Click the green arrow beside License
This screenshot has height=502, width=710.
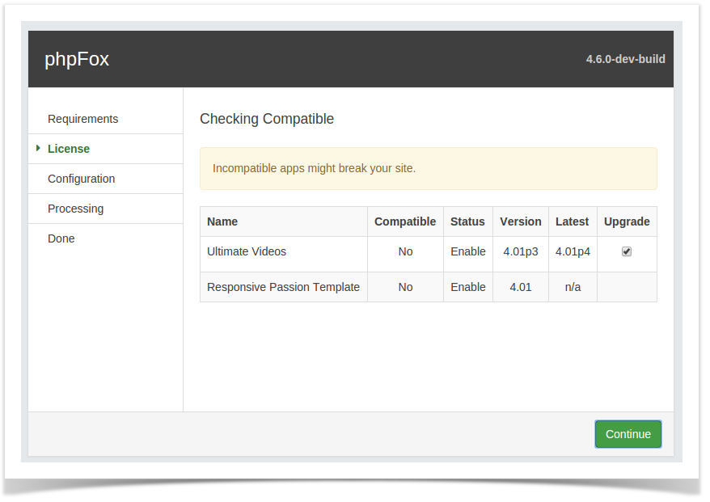click(x=38, y=148)
